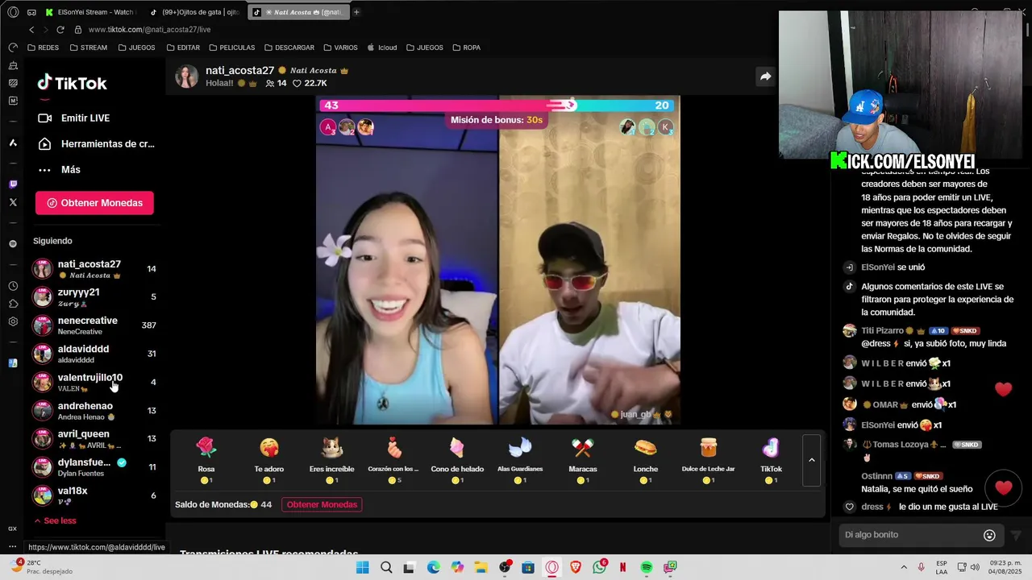Focus the address bar with tiktok.com URL
This screenshot has height=580, width=1032.
click(x=149, y=30)
